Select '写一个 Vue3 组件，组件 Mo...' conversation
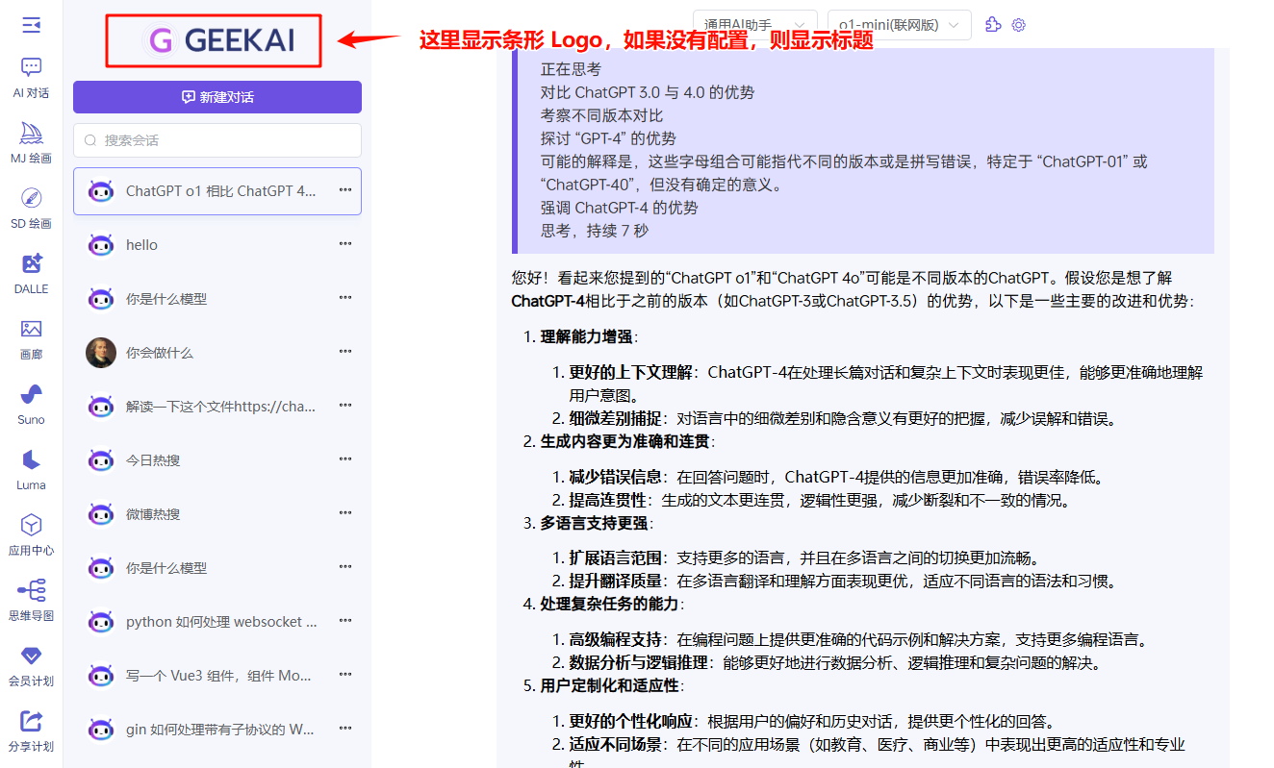Viewport: 1274px width, 768px height. (x=217, y=676)
